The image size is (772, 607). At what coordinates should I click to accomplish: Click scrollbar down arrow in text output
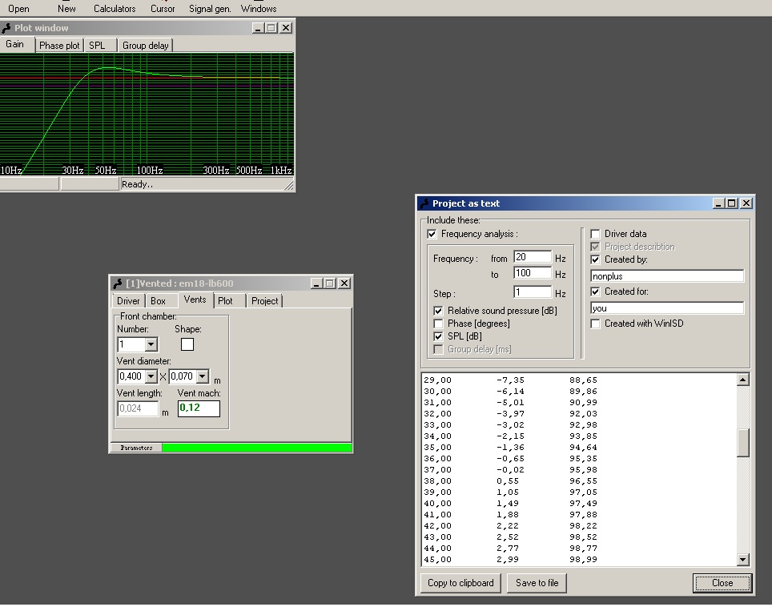click(x=742, y=560)
